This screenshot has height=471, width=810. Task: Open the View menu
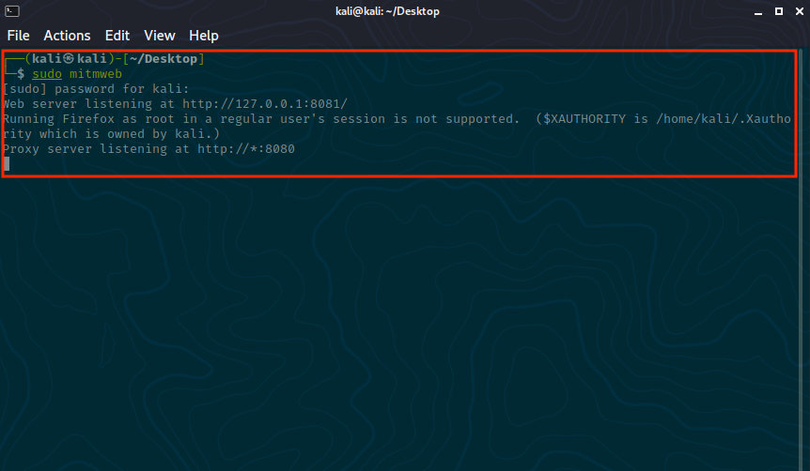pyautogui.click(x=160, y=36)
